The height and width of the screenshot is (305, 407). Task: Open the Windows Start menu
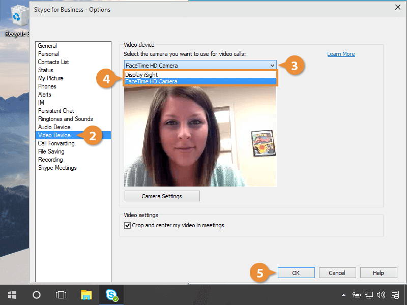[12, 294]
